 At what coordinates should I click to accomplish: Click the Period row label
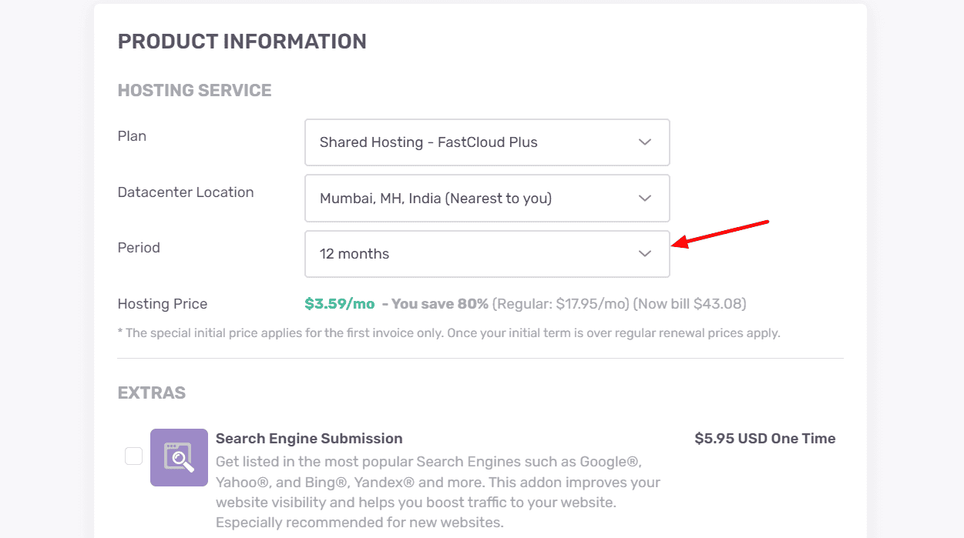pyautogui.click(x=139, y=248)
